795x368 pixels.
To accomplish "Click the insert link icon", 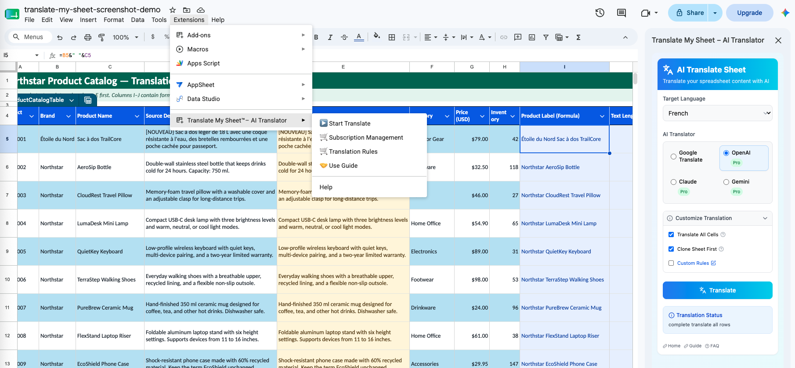I will pyautogui.click(x=504, y=37).
